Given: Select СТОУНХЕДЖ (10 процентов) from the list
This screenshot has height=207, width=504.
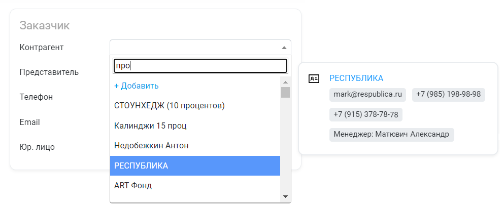Looking at the screenshot, I should tap(195, 106).
